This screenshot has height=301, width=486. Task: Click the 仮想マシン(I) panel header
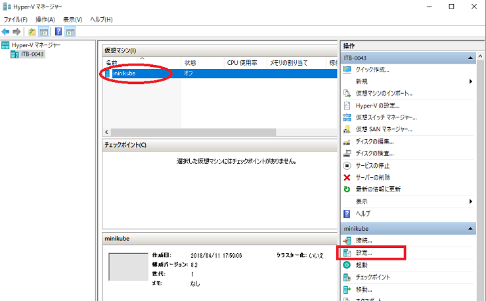tap(220, 50)
